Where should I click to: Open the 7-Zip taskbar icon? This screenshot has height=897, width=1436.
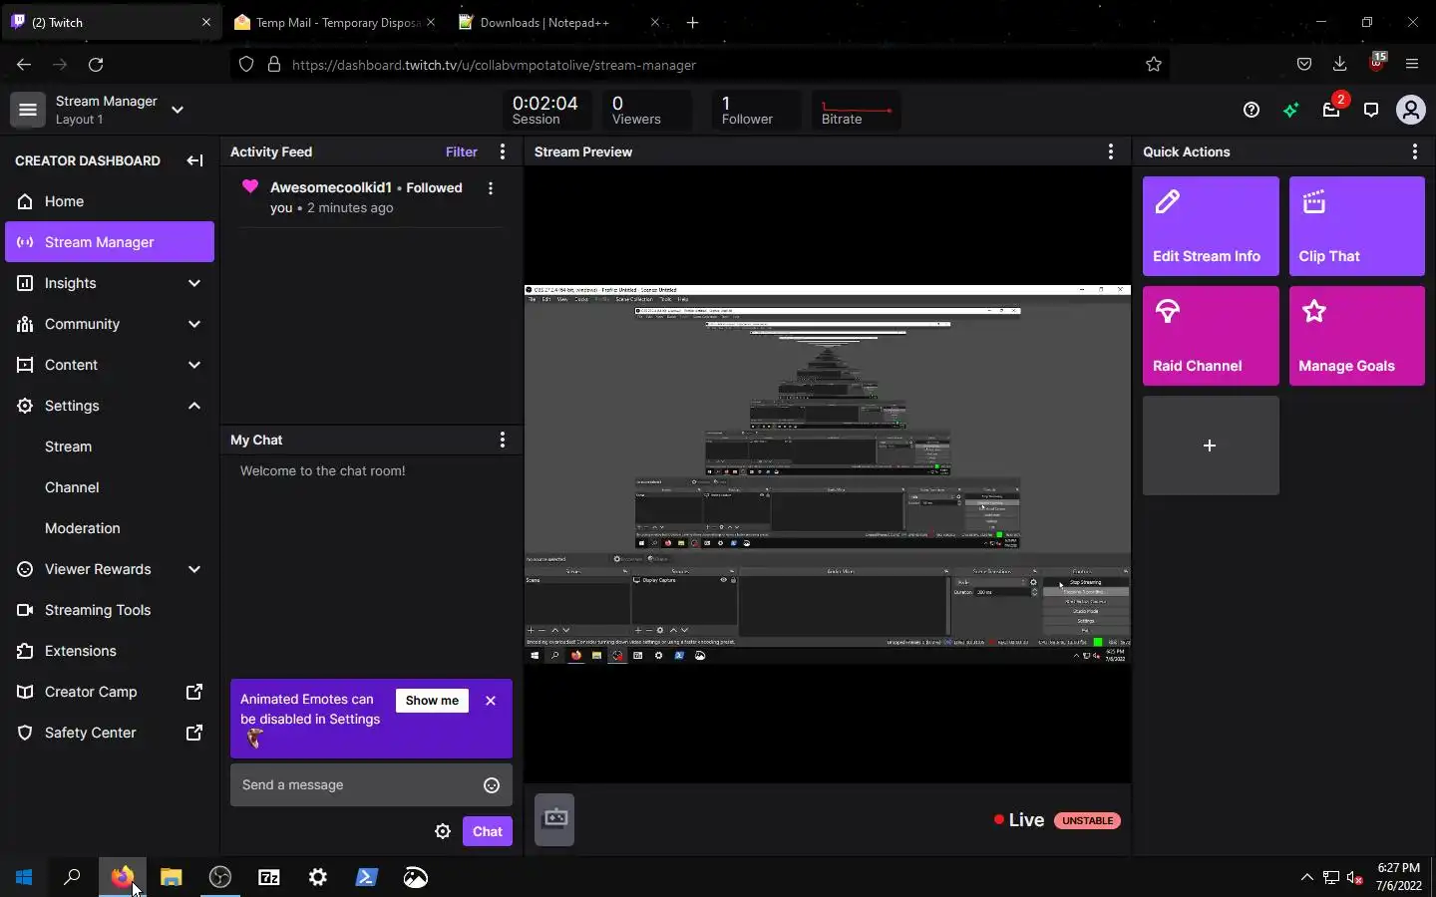click(x=269, y=877)
